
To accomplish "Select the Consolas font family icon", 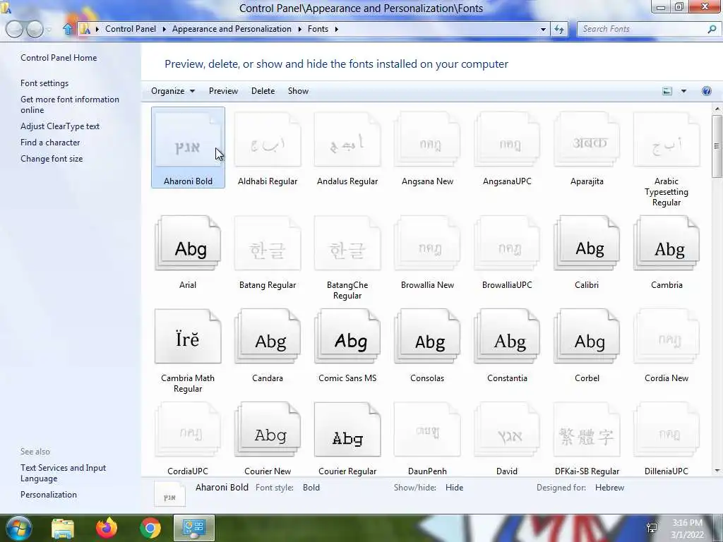I will pyautogui.click(x=427, y=337).
